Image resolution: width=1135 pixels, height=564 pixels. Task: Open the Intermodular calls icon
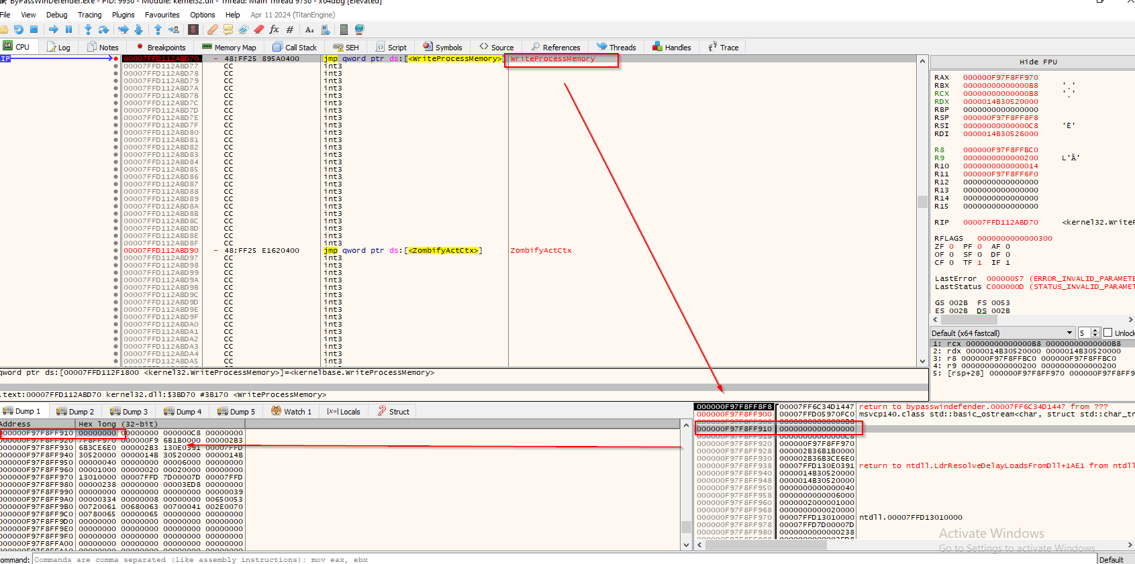pyautogui.click(x=326, y=30)
